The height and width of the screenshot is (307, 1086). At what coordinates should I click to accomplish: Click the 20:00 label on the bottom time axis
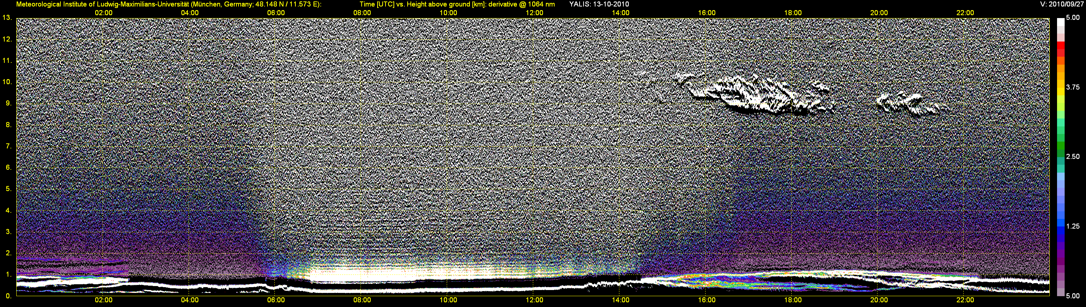tap(879, 300)
